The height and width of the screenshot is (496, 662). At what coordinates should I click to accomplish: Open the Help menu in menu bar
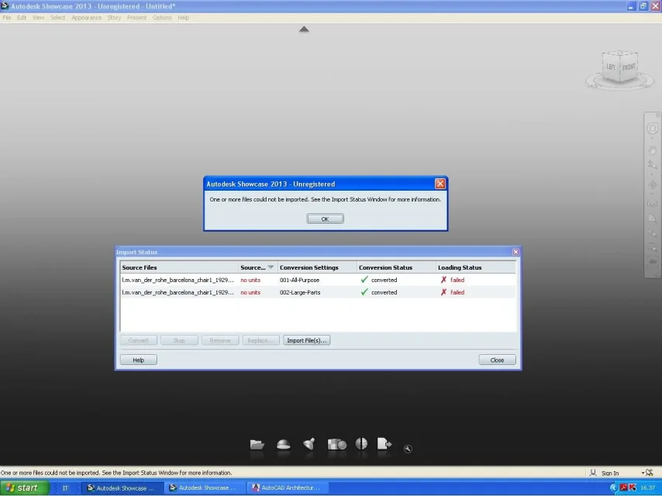click(x=183, y=18)
